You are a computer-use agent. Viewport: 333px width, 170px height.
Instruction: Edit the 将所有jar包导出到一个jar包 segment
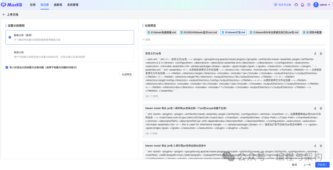click(315, 108)
